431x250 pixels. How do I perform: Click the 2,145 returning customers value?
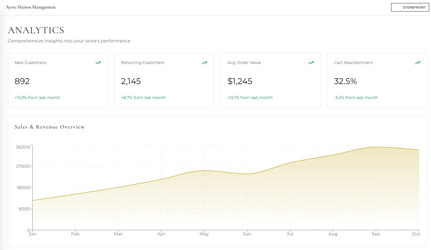coord(131,81)
